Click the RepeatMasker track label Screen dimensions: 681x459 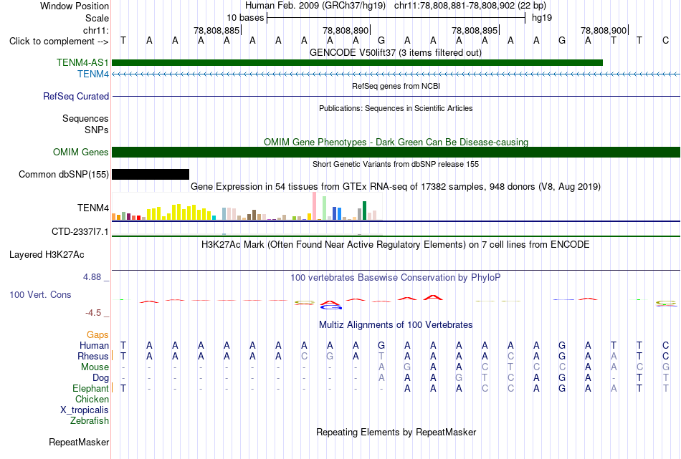79,443
